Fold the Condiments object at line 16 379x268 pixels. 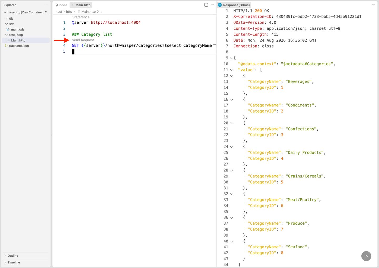[x=232, y=99]
